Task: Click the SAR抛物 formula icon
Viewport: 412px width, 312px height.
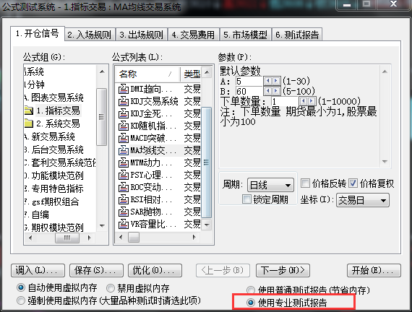Action: pyautogui.click(x=123, y=212)
